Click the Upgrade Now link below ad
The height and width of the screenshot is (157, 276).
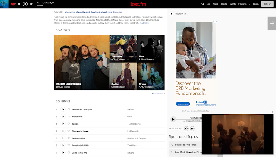[x=204, y=111]
